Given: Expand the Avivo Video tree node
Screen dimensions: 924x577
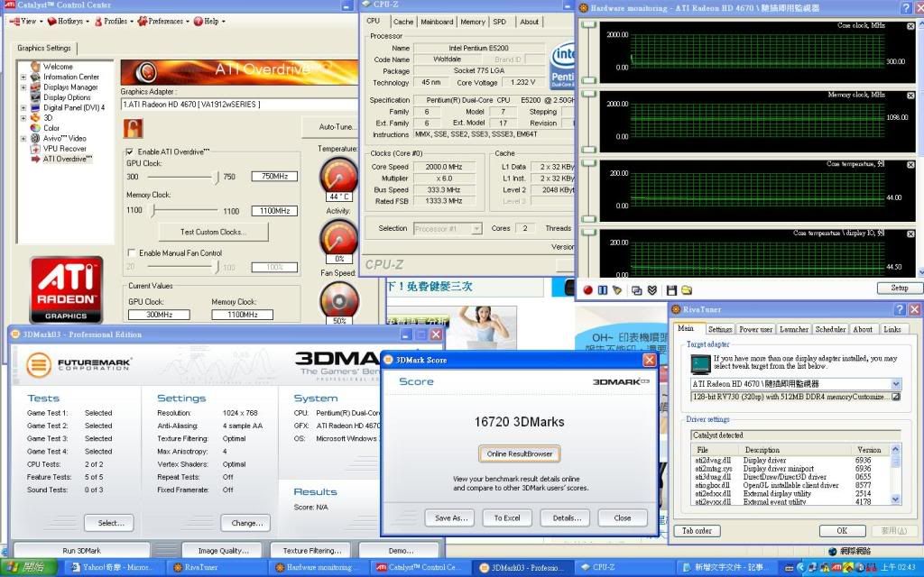Looking at the screenshot, I should tap(23, 138).
